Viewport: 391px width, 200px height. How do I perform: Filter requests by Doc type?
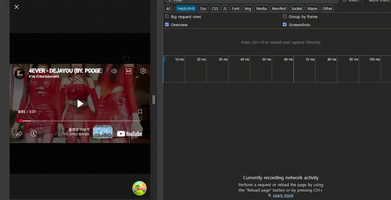click(203, 8)
